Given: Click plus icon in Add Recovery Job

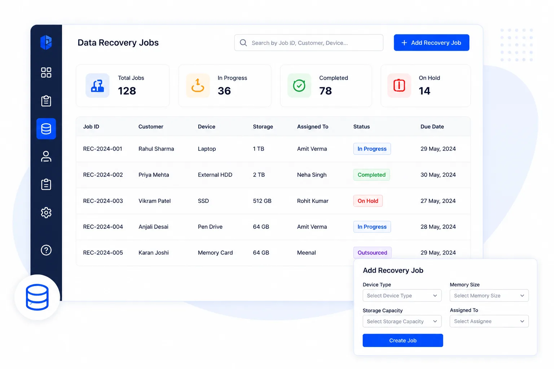Looking at the screenshot, I should click(404, 43).
